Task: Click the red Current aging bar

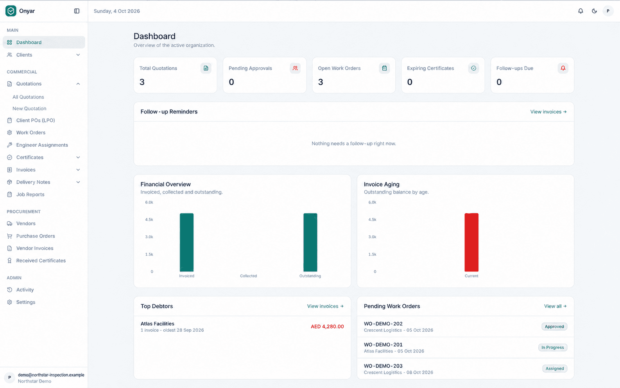Action: click(x=471, y=242)
